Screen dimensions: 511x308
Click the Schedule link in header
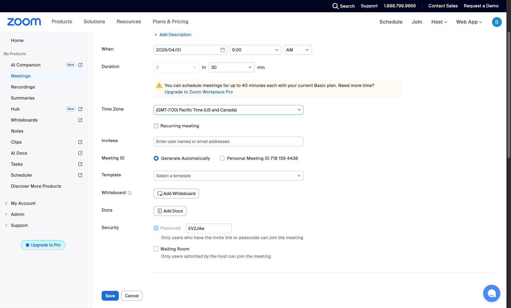391,22
